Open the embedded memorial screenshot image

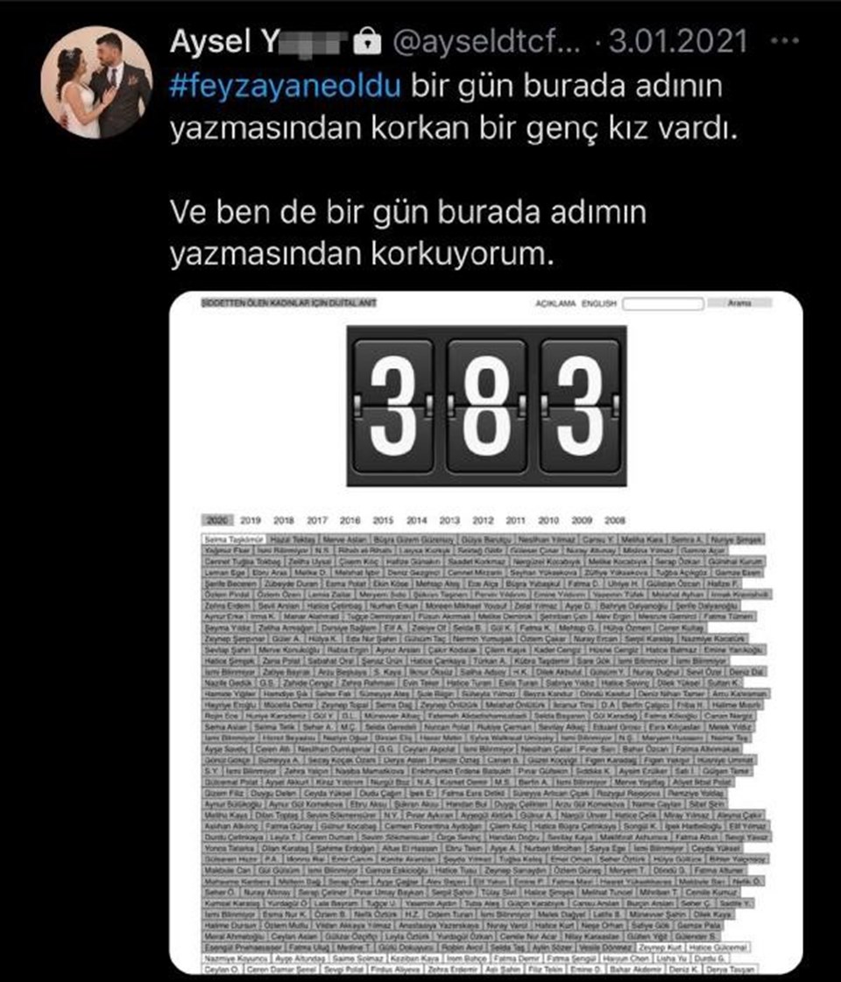[486, 632]
